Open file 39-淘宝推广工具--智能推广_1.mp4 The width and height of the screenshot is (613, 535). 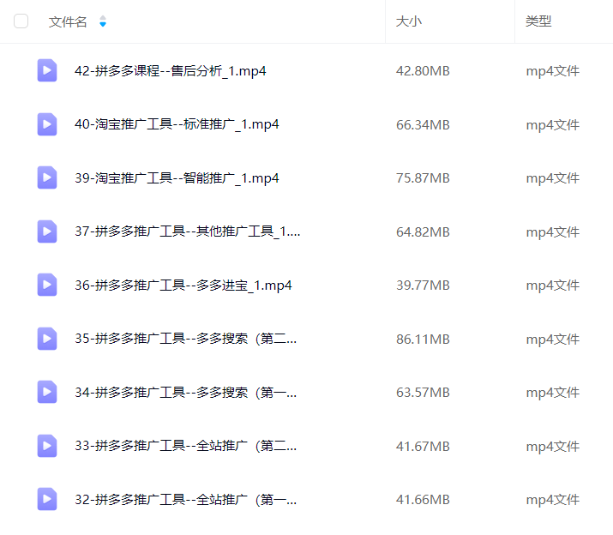pos(177,178)
